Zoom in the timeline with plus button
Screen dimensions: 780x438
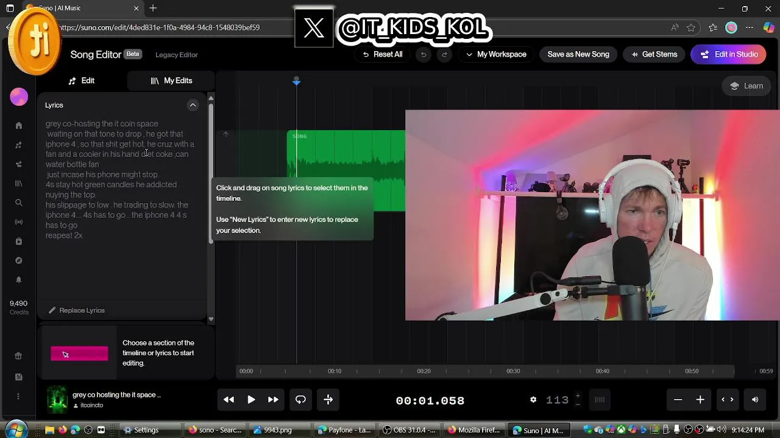[x=700, y=400]
